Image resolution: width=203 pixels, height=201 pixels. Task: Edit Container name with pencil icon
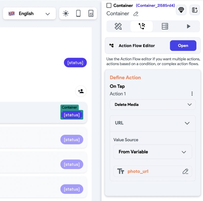(136, 14)
